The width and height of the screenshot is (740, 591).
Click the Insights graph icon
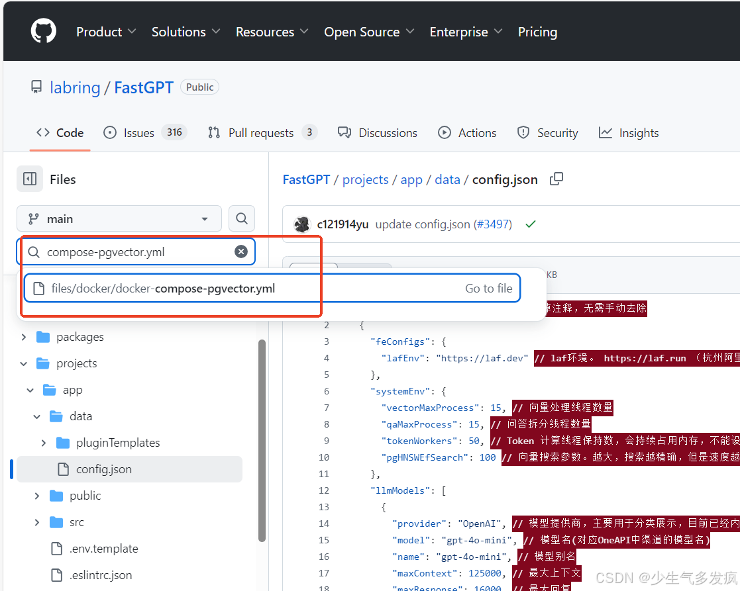606,133
